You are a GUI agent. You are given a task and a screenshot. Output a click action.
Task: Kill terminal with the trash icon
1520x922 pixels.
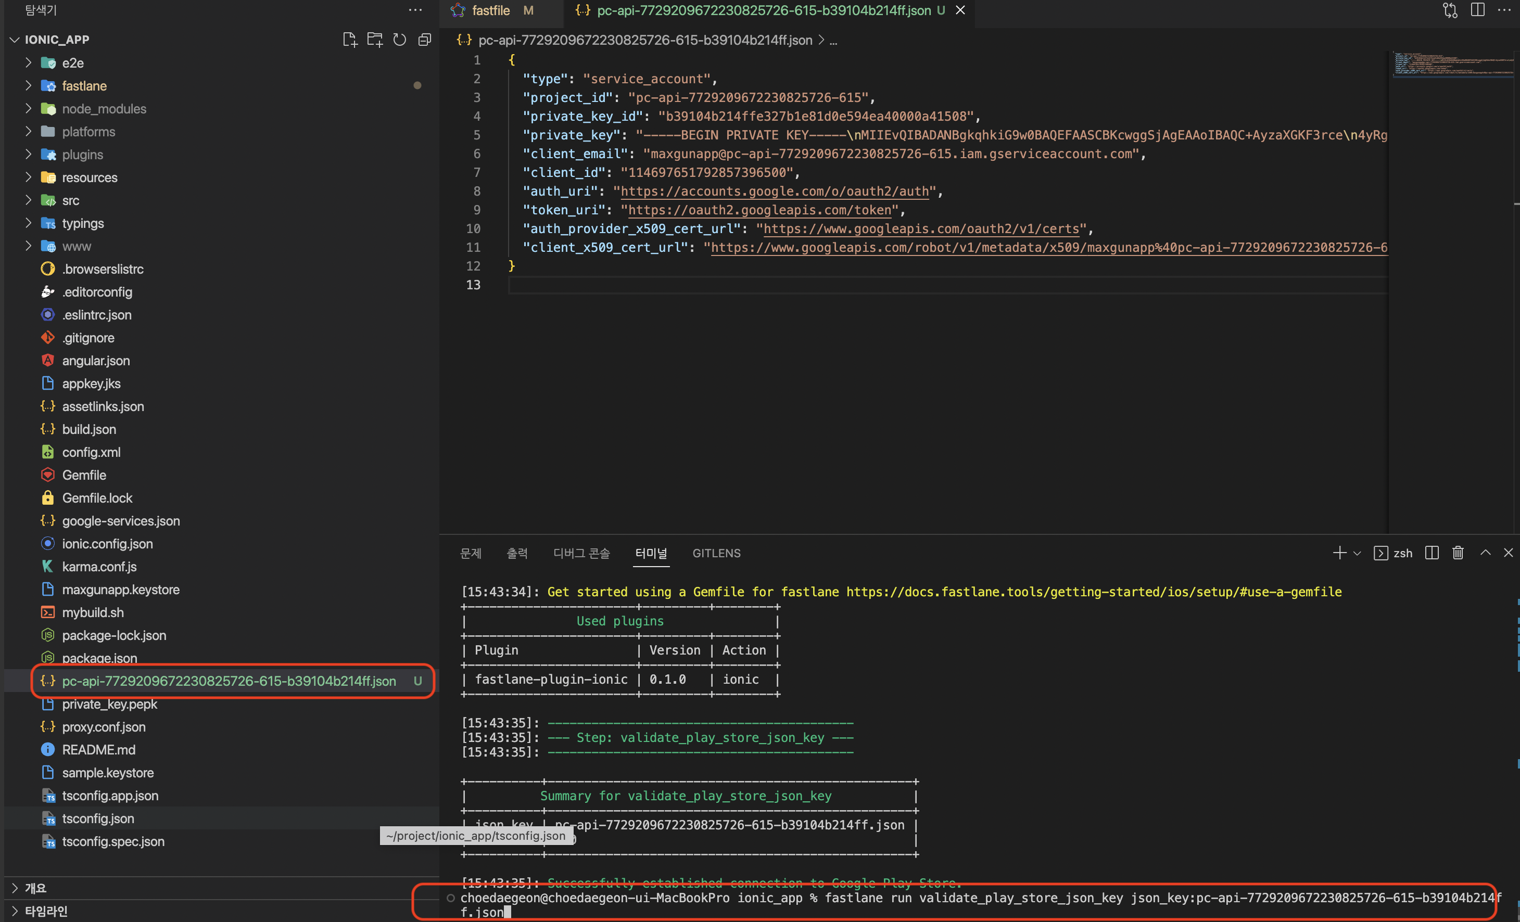point(1458,553)
